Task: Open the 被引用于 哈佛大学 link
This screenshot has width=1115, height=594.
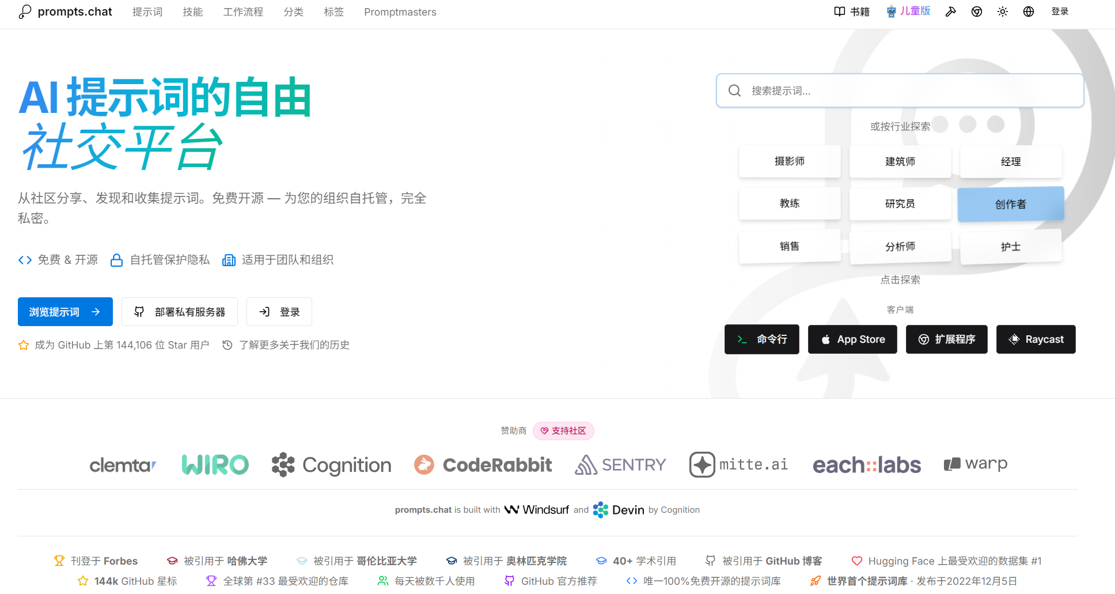Action: pyautogui.click(x=217, y=561)
